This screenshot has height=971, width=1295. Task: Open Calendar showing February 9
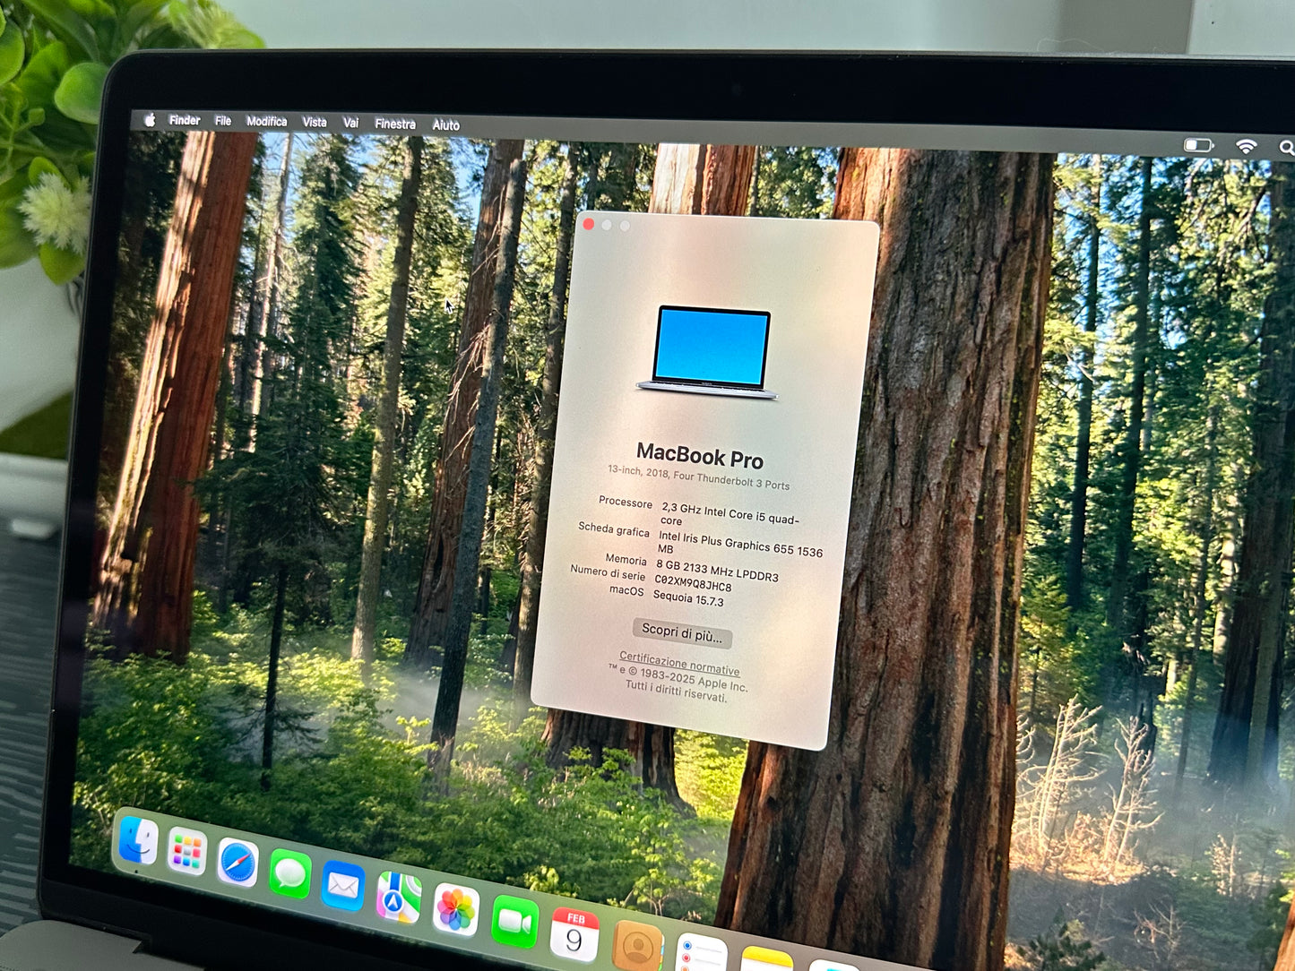[574, 933]
